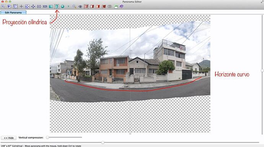
Task: Click the vertical slider handle on right edge
Action: [262, 71]
